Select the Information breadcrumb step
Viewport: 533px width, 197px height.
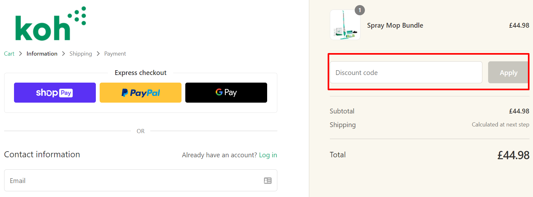coord(42,53)
